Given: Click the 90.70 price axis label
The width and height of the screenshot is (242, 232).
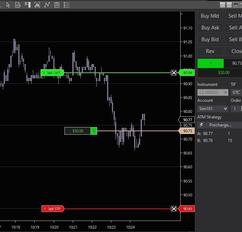Looking at the screenshot, I should 188,139.
